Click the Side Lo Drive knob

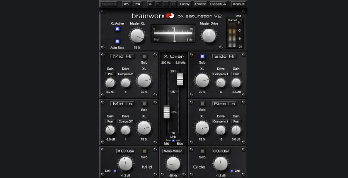(221, 130)
